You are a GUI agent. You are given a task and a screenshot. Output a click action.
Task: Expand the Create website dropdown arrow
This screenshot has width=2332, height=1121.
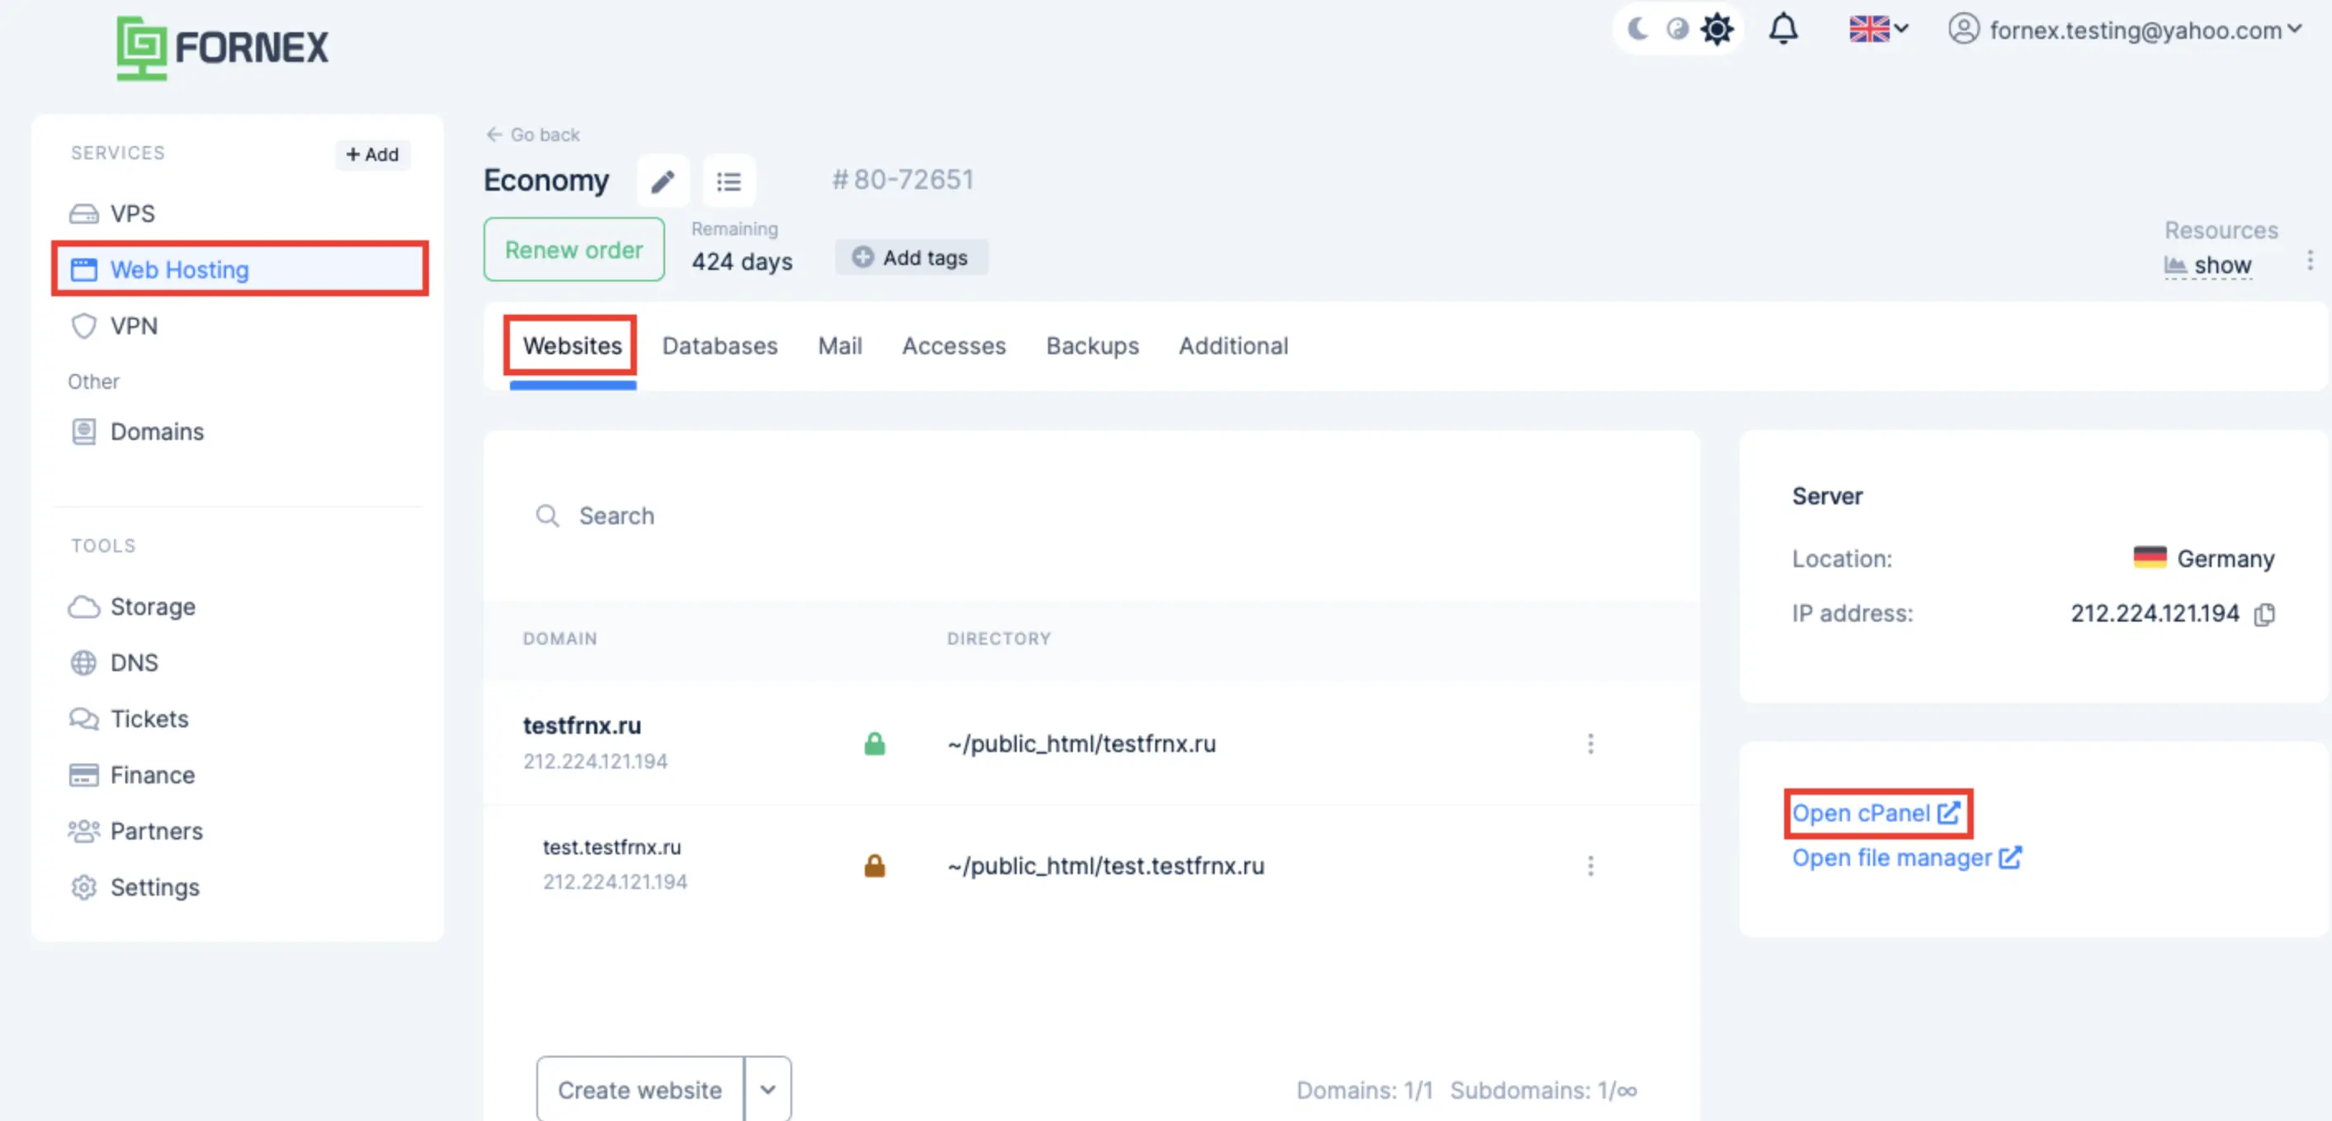coord(767,1090)
